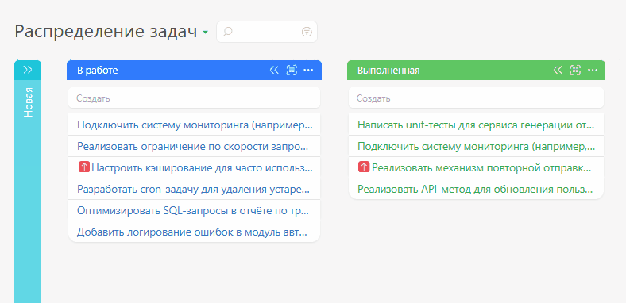The height and width of the screenshot is (303, 626).
Task: Click the vertical Новая column label
Action: [x=28, y=102]
